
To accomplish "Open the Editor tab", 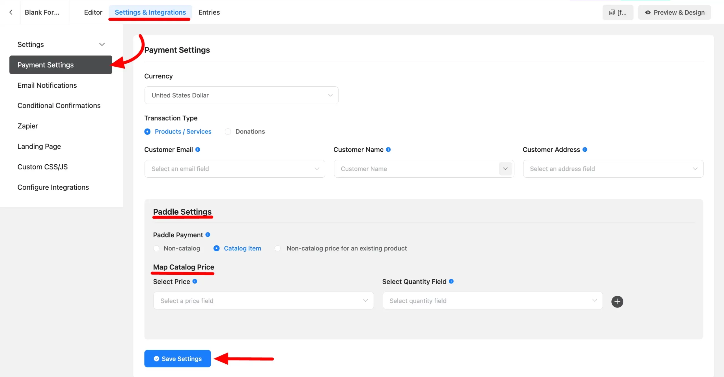I will (x=93, y=12).
